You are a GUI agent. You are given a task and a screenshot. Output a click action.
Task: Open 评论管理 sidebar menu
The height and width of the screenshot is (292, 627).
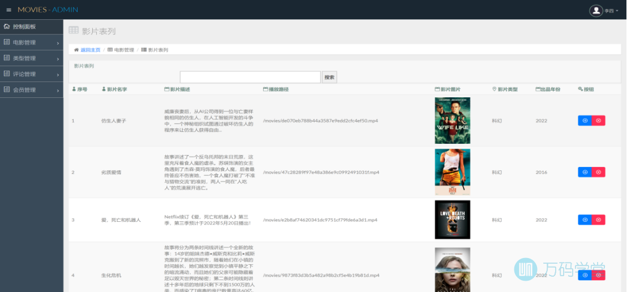pyautogui.click(x=32, y=74)
